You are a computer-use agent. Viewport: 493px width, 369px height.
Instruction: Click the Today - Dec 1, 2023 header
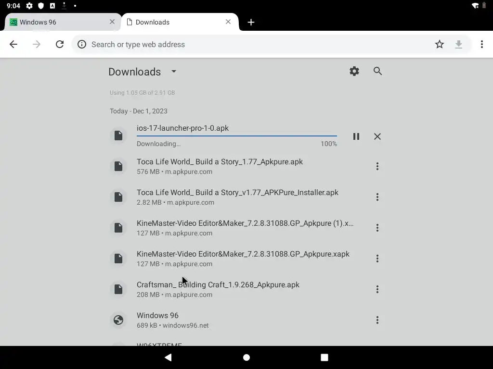click(138, 111)
